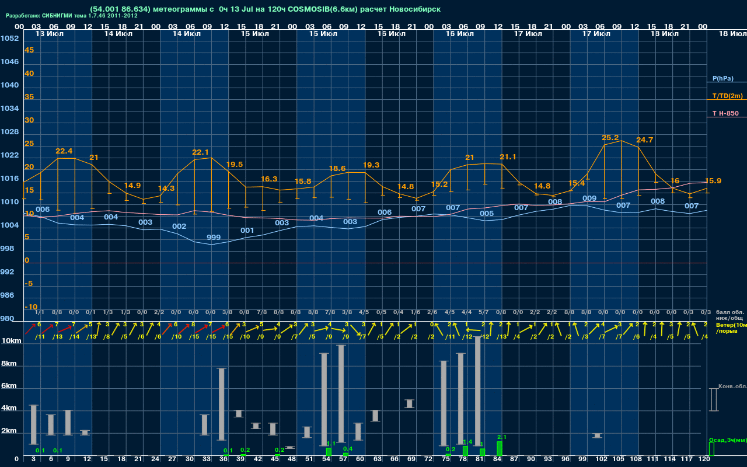
Task: Click the 15.2 temperature value
Action: pyautogui.click(x=439, y=184)
